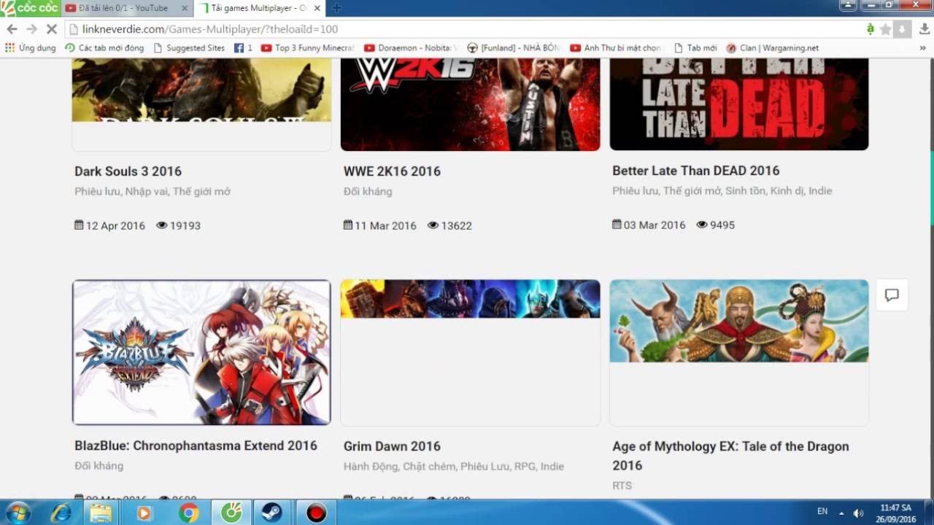
Task: Click the Cốc Cốc browser logo button
Action: [30, 8]
